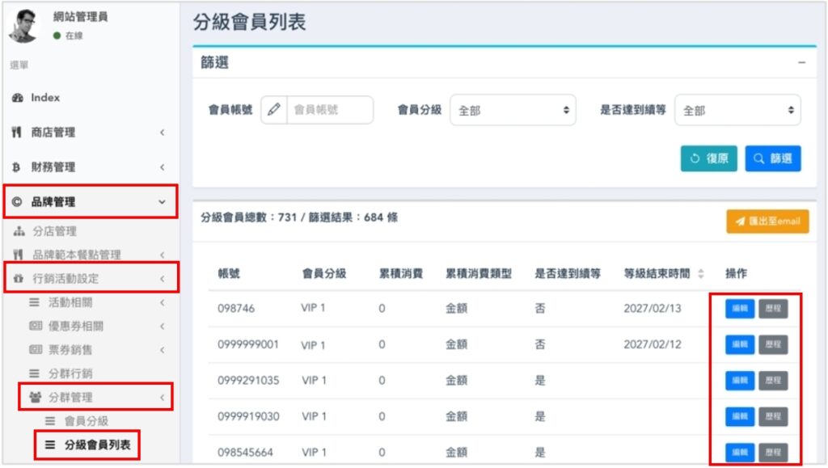This screenshot has width=828, height=468.
Task: Click the 分店管理 sitemap icon
Action: [21, 231]
